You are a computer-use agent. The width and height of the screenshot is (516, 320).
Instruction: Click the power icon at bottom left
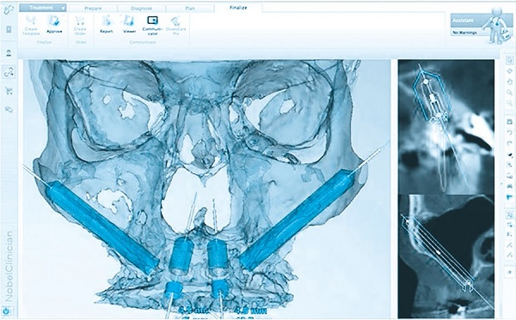tap(6, 311)
